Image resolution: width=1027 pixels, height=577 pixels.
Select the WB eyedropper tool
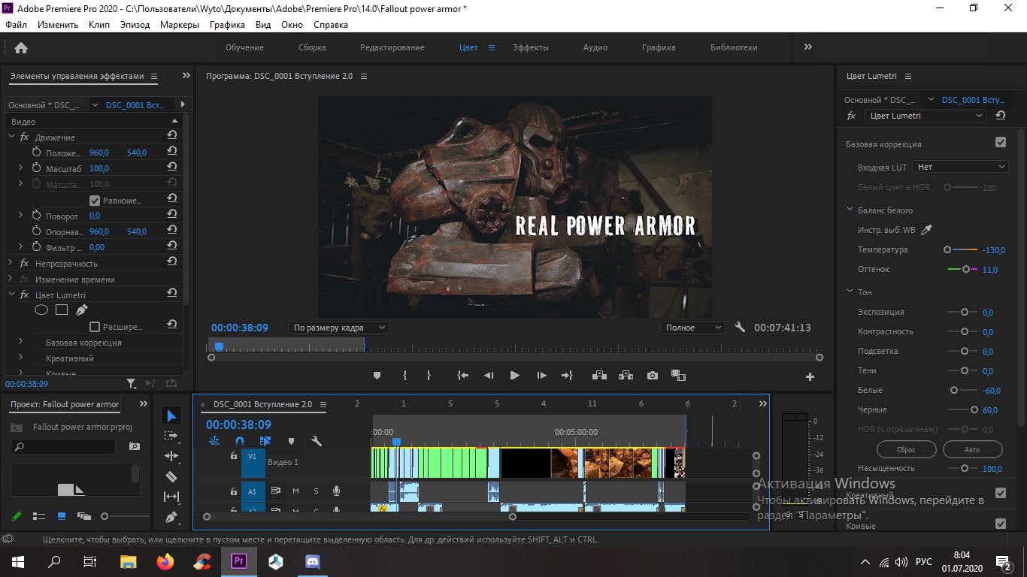pyautogui.click(x=926, y=230)
